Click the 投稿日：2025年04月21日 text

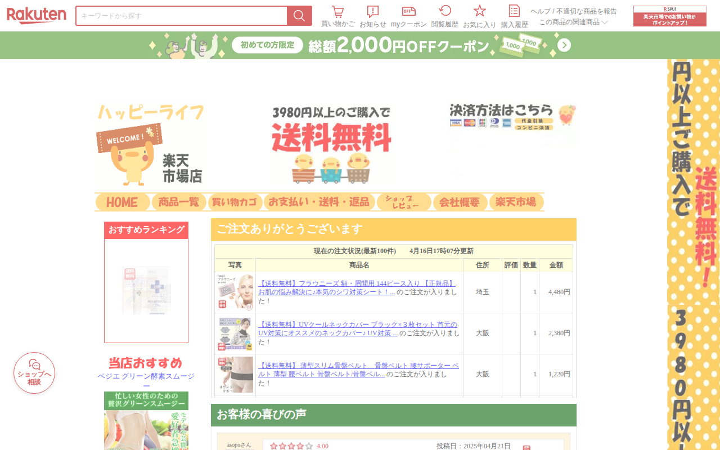pyautogui.click(x=474, y=446)
